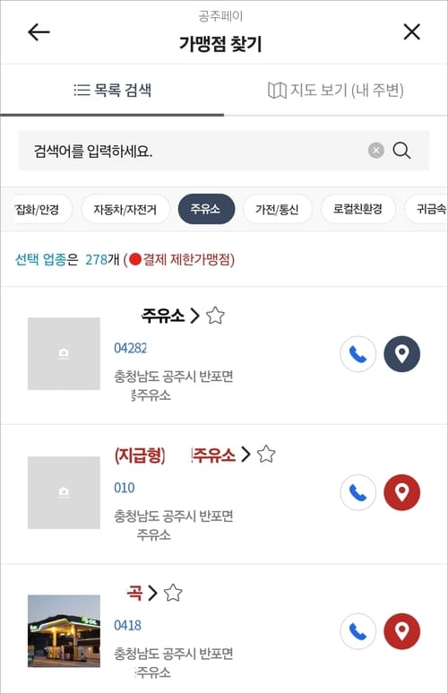Show map location of first listing
This screenshot has width=448, height=694.
click(401, 354)
